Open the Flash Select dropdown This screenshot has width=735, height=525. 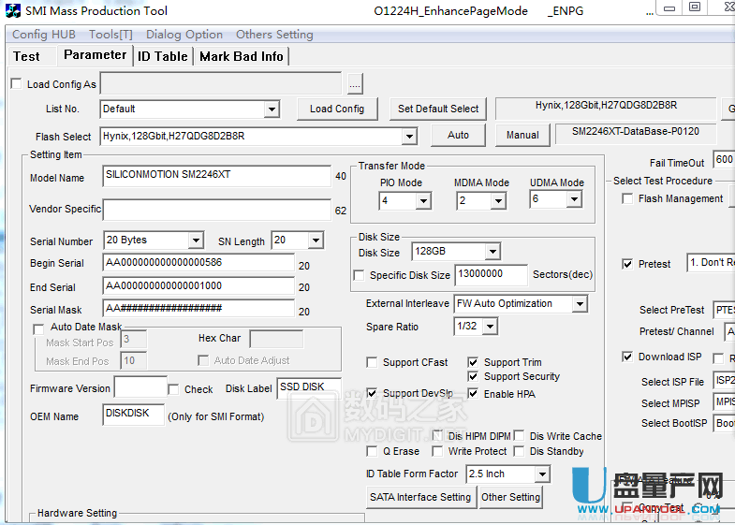click(408, 137)
